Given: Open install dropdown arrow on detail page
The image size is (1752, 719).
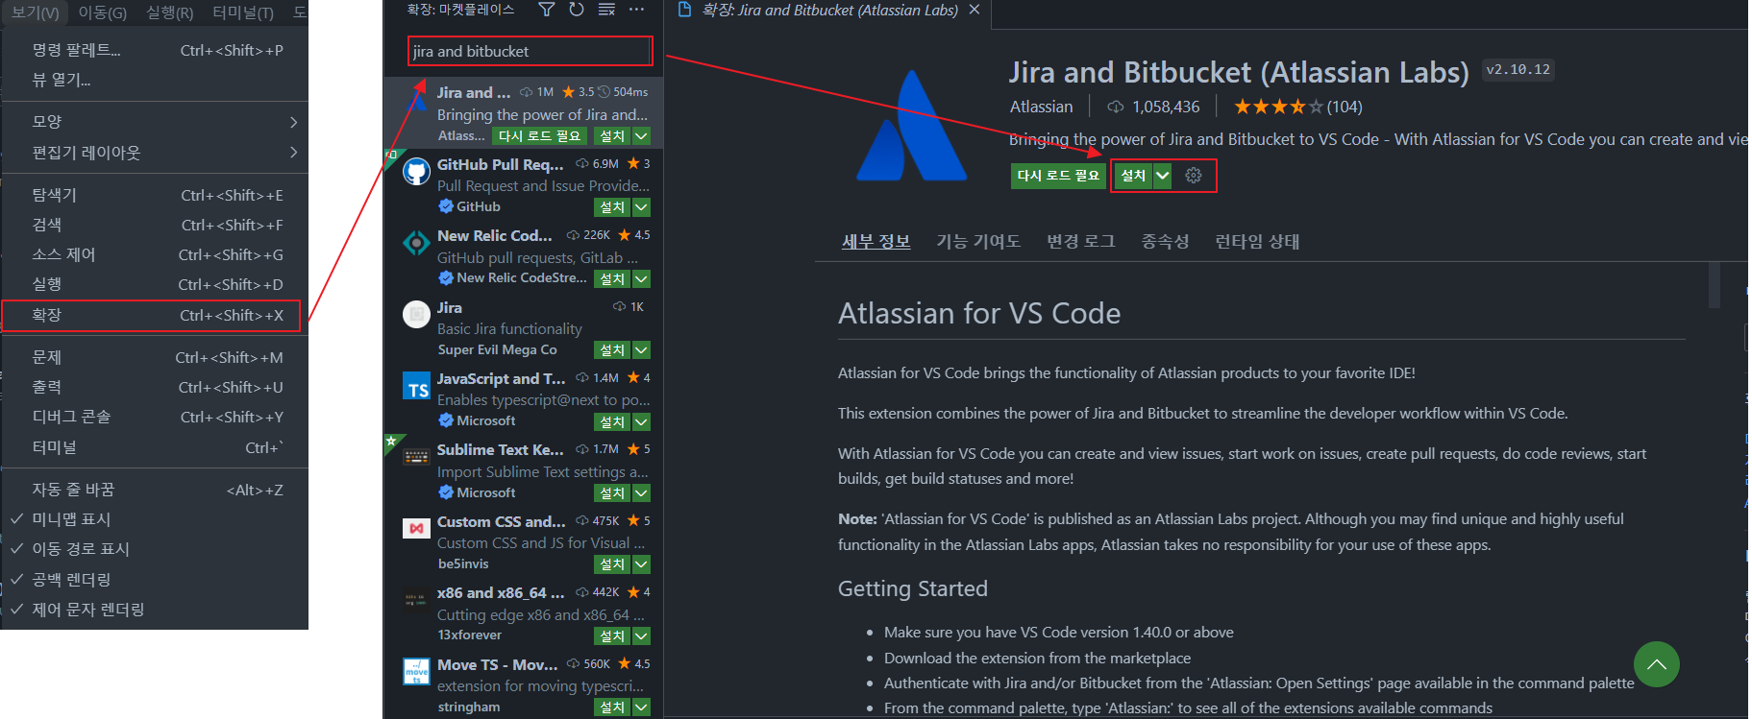Looking at the screenshot, I should coord(1163,176).
